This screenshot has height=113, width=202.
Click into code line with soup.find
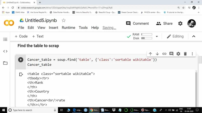[92, 60]
